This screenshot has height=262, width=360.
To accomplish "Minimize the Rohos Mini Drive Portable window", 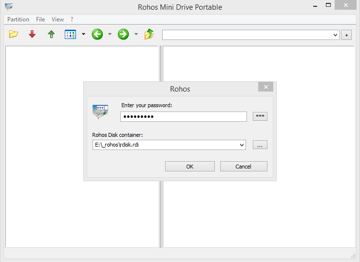I will 315,6.
